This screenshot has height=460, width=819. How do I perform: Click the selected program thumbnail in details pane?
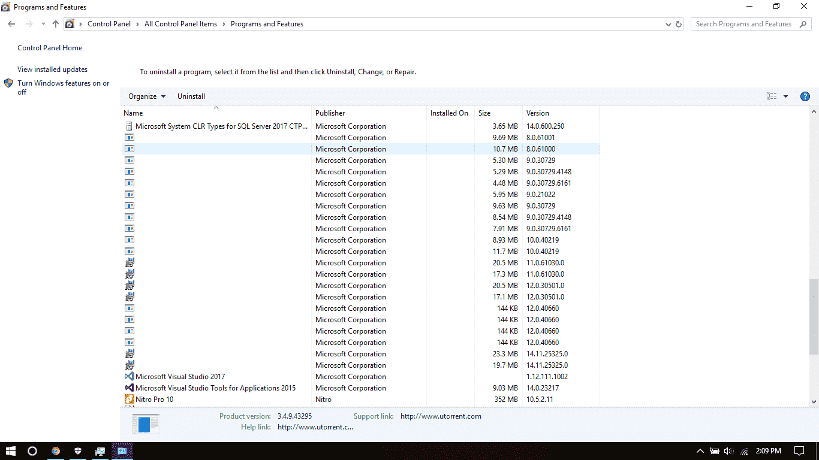coord(146,424)
